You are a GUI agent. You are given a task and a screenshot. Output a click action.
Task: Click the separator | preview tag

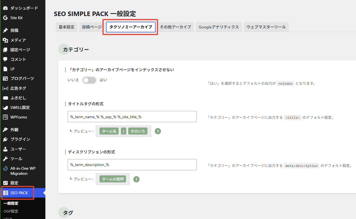pyautogui.click(x=124, y=131)
